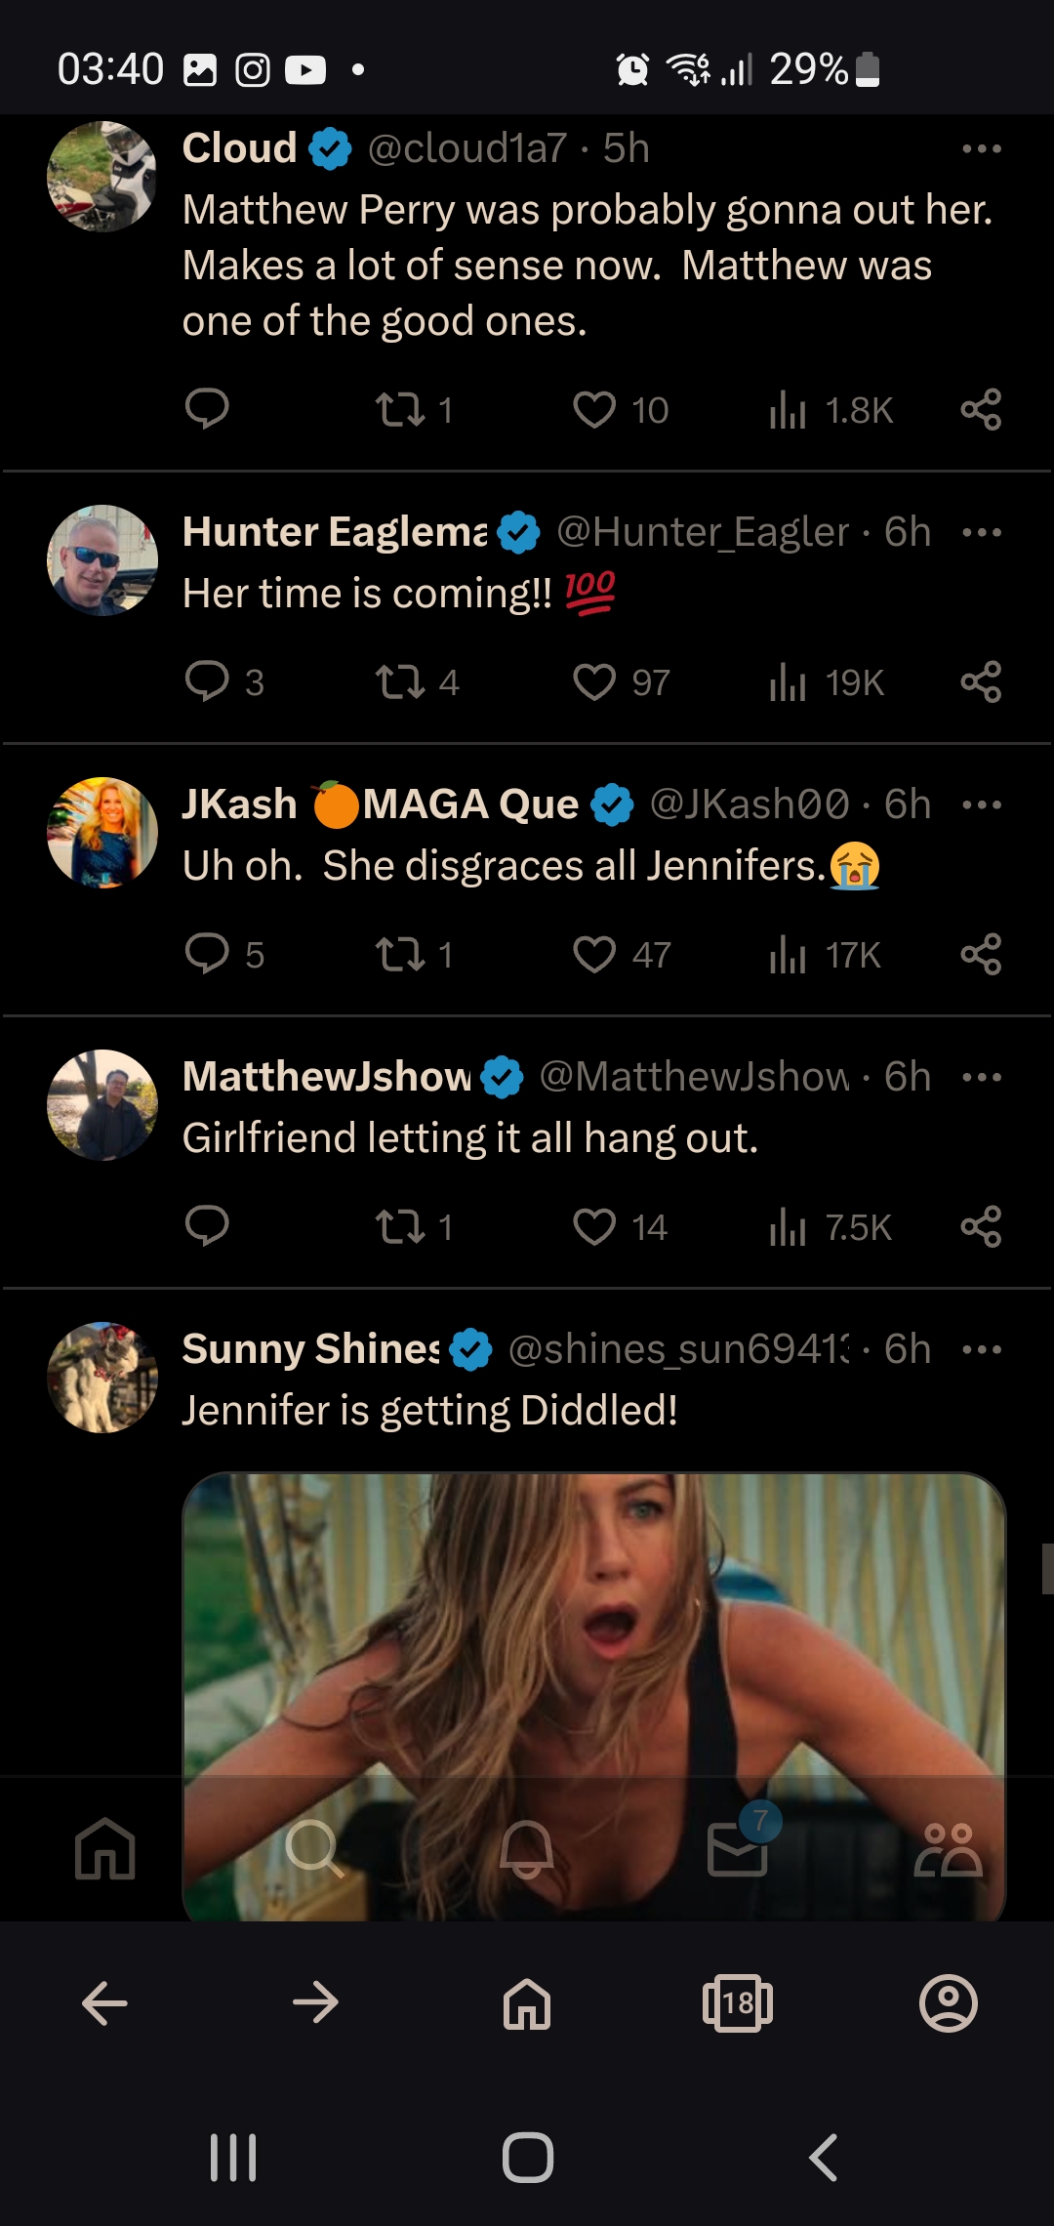Open the Communities people icon tab
Image resolution: width=1054 pixels, height=2226 pixels.
pyautogui.click(x=949, y=1848)
